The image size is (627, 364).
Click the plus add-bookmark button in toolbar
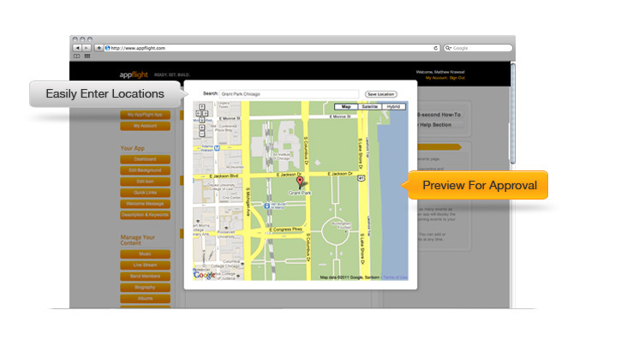point(99,48)
